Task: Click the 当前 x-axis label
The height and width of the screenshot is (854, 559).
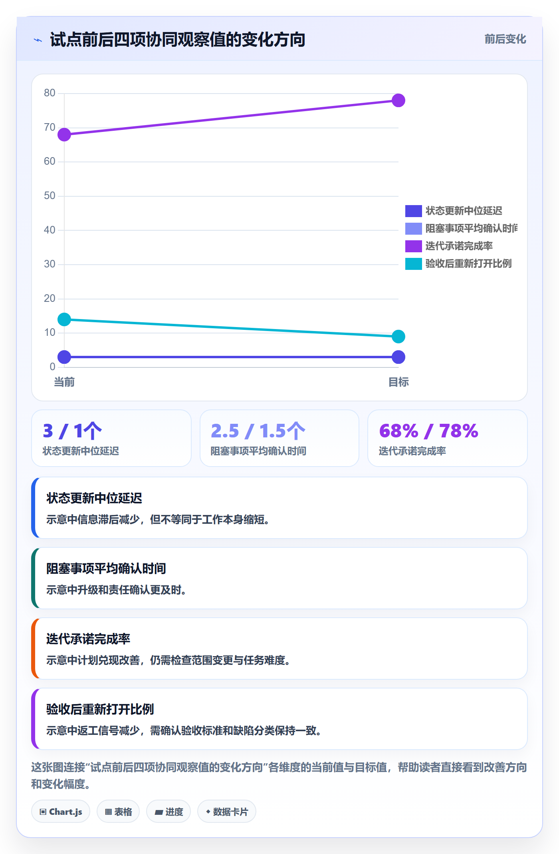Action: point(64,382)
